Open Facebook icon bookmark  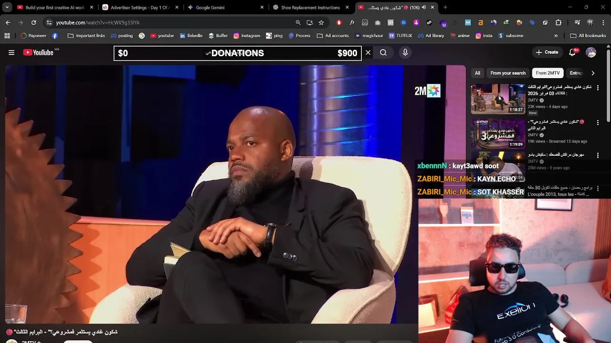(x=55, y=36)
